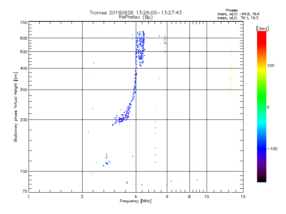Click the x-axis label 'Frequency [MHz]'

coord(135,201)
